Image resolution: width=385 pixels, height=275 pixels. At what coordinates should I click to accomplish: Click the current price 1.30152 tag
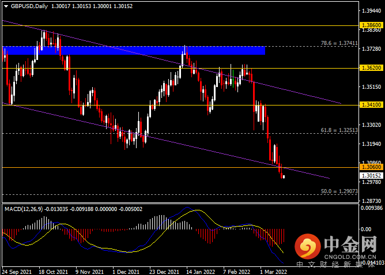[372, 176]
